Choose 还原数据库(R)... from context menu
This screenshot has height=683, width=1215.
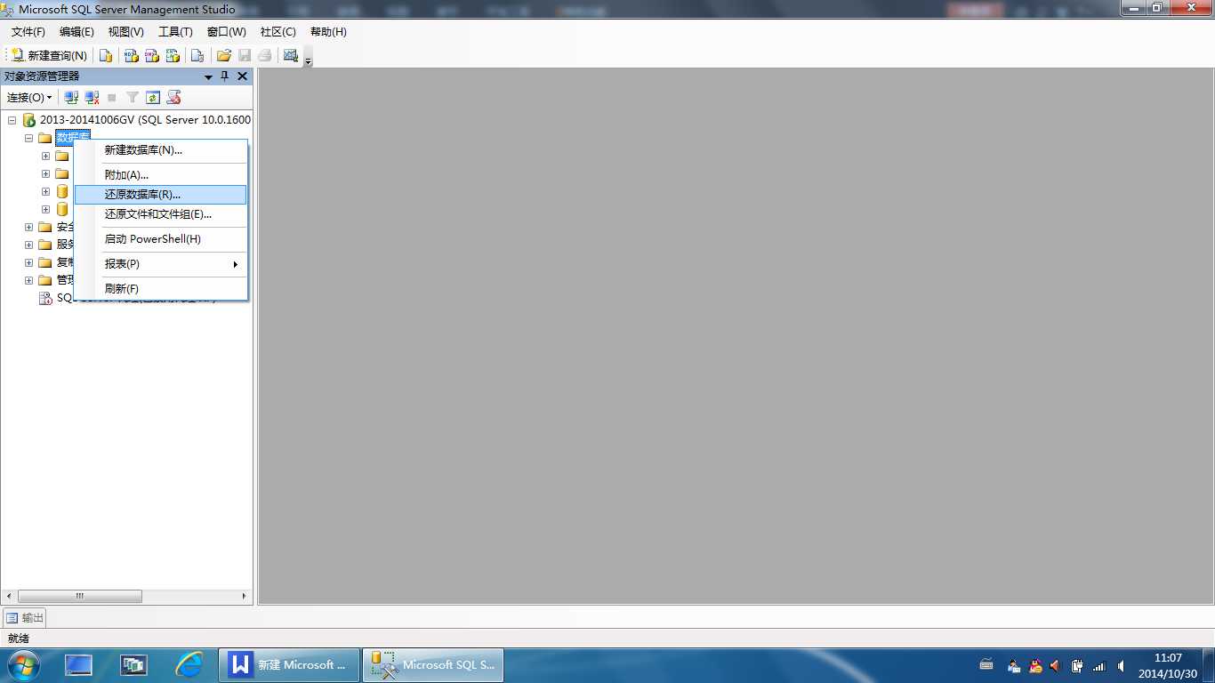(160, 195)
